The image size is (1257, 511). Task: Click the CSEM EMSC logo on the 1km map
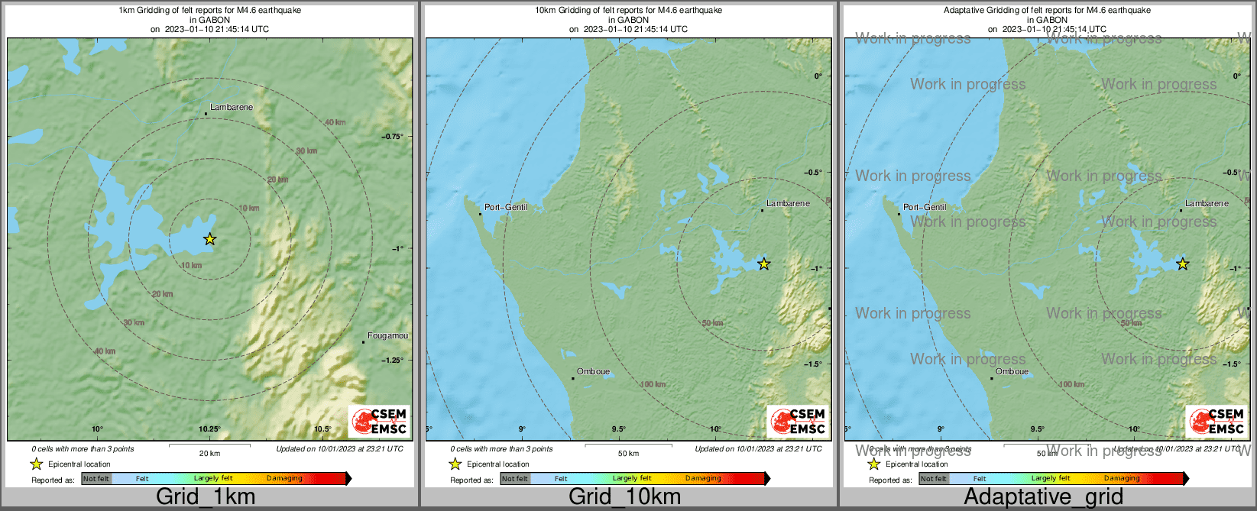coord(379,421)
